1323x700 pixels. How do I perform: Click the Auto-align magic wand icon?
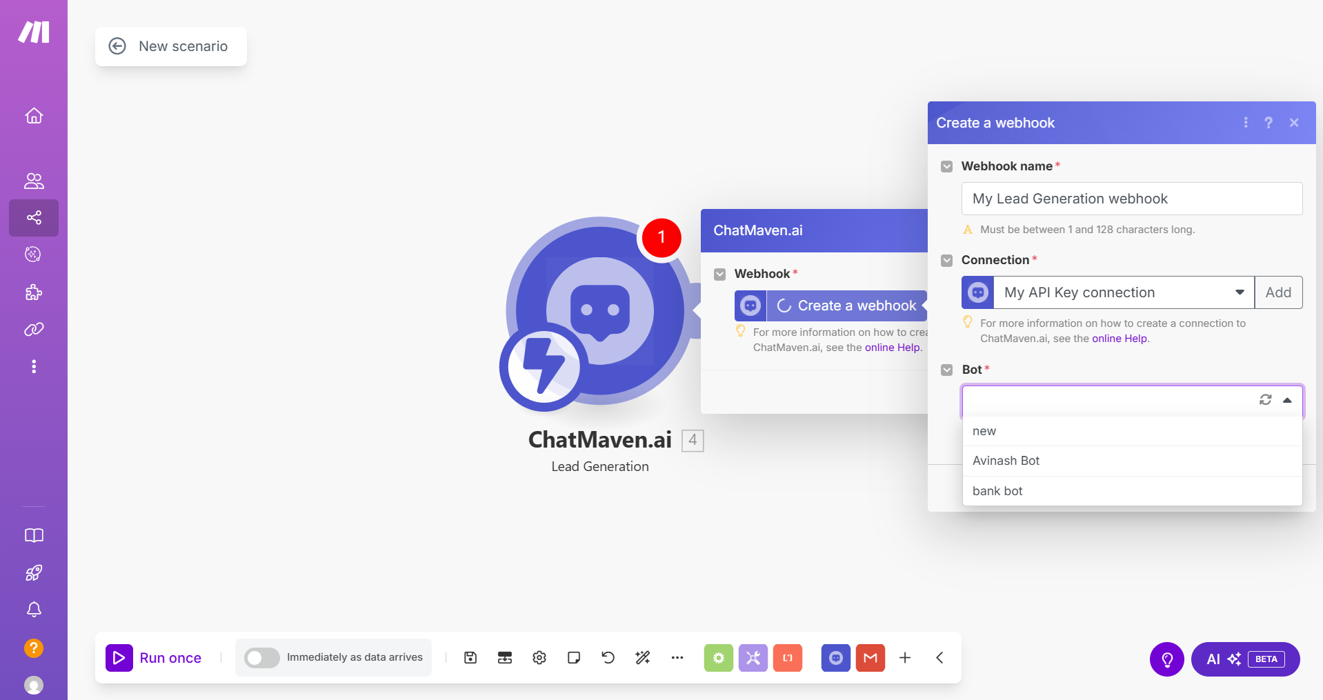pos(642,658)
